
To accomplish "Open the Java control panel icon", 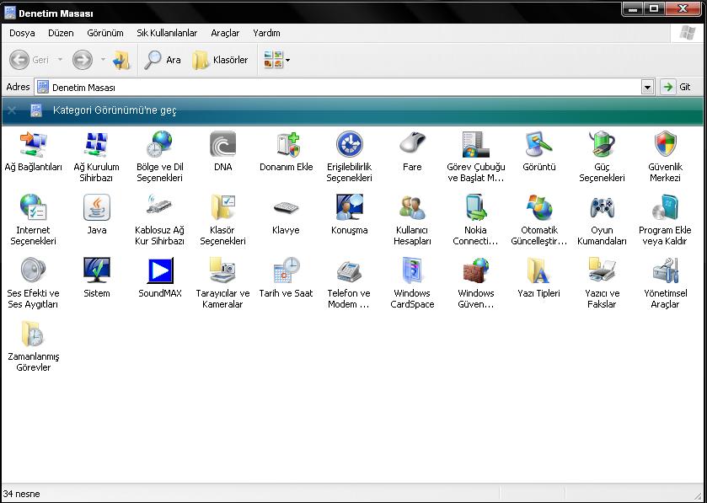I will (97, 208).
